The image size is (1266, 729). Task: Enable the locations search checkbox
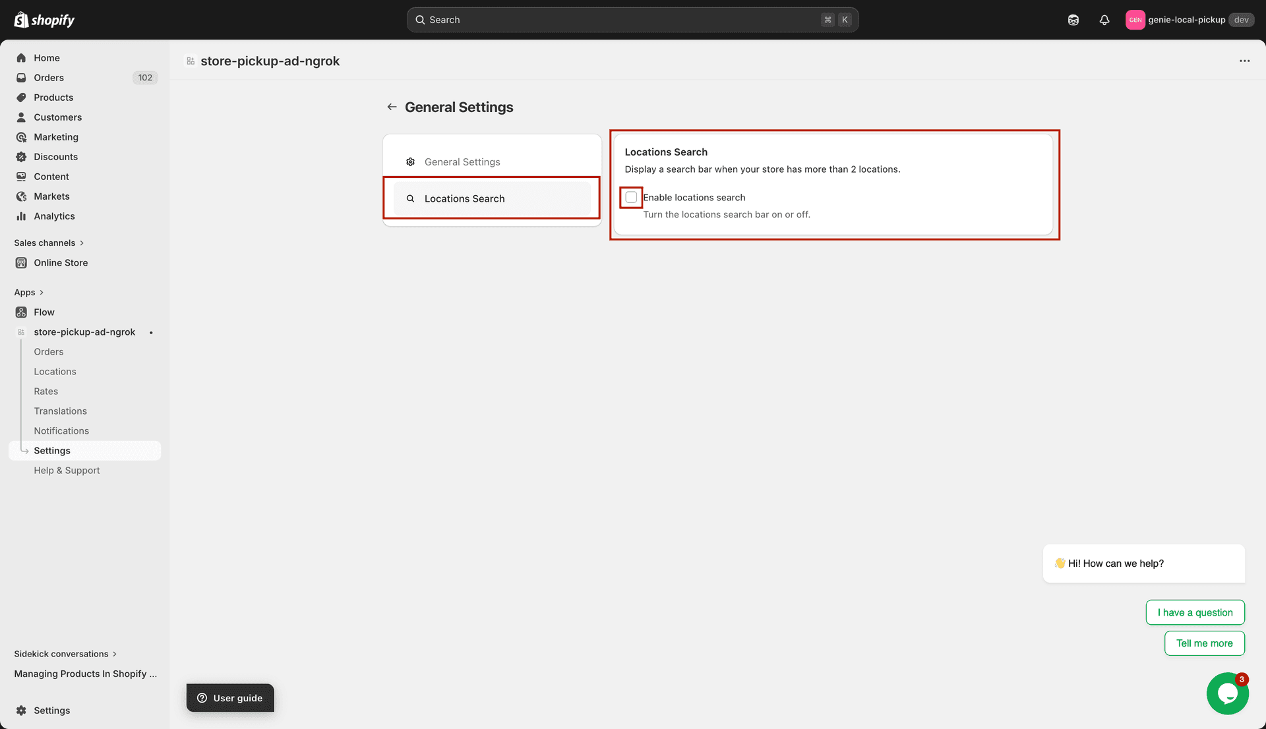(x=631, y=197)
